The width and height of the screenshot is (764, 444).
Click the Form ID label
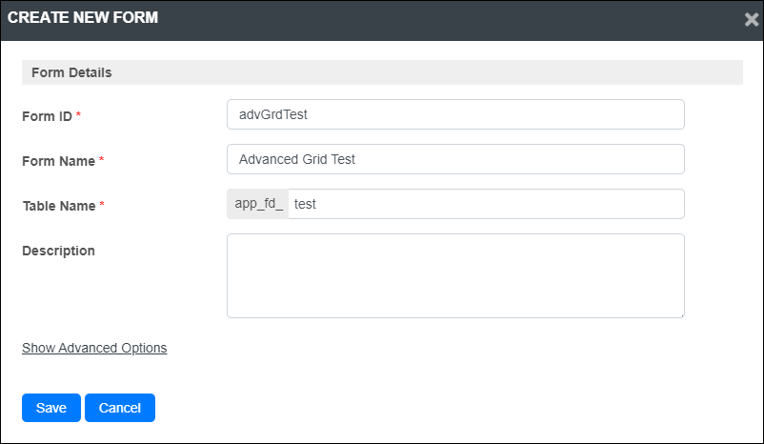pyautogui.click(x=48, y=116)
